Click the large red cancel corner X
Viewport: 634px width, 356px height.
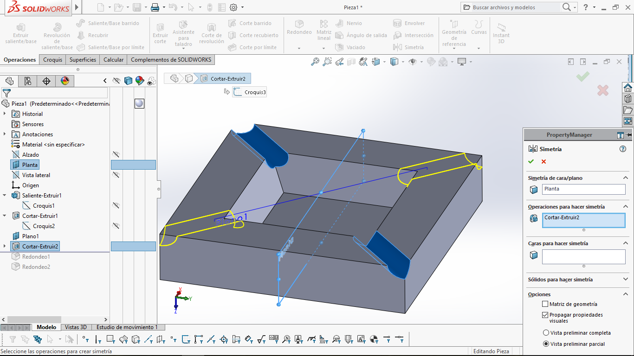pyautogui.click(x=602, y=90)
